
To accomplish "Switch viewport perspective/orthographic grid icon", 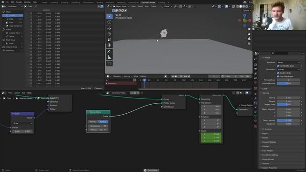I will coord(249,43).
